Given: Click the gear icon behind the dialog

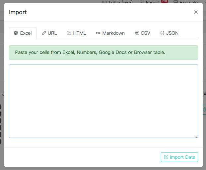Looking at the screenshot, I should (x=204, y=109).
